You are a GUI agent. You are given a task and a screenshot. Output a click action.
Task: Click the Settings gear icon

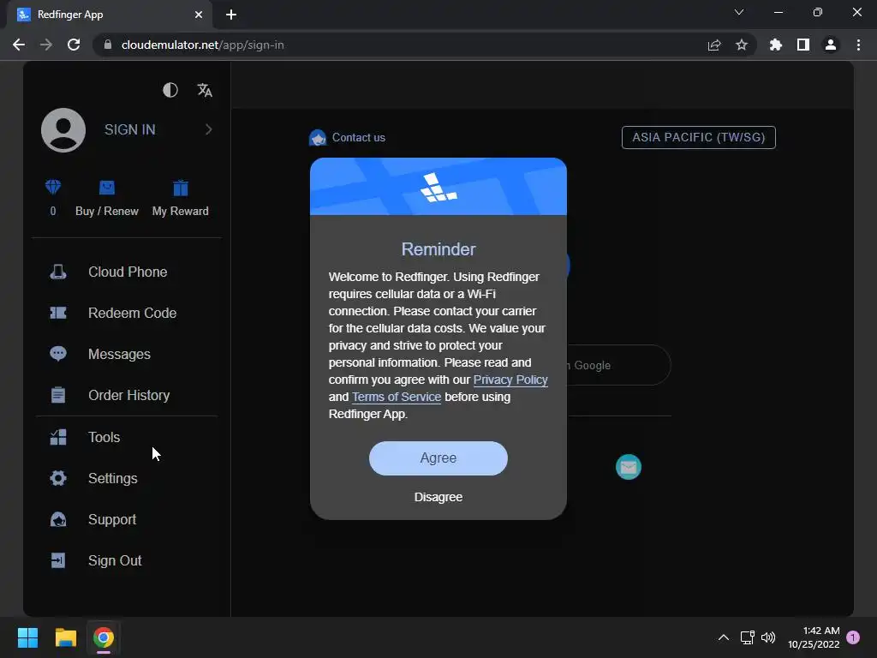coord(58,478)
